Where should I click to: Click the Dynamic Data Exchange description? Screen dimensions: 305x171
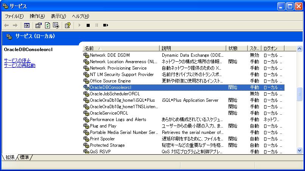coord(193,55)
